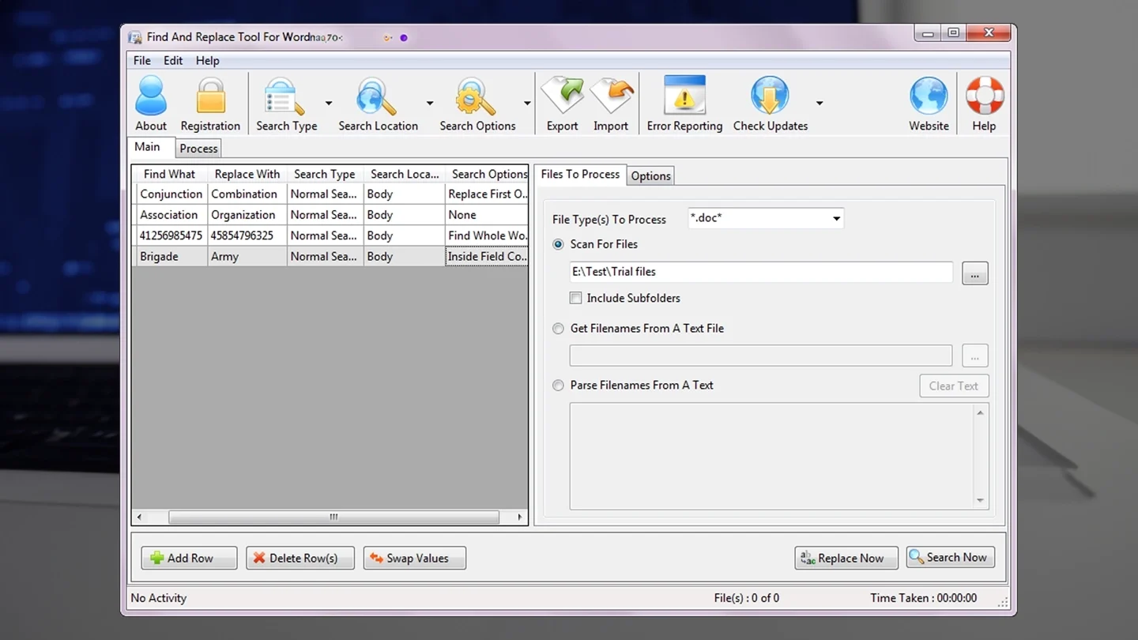Click the Delete Row(s) button
The image size is (1138, 640).
(x=300, y=558)
